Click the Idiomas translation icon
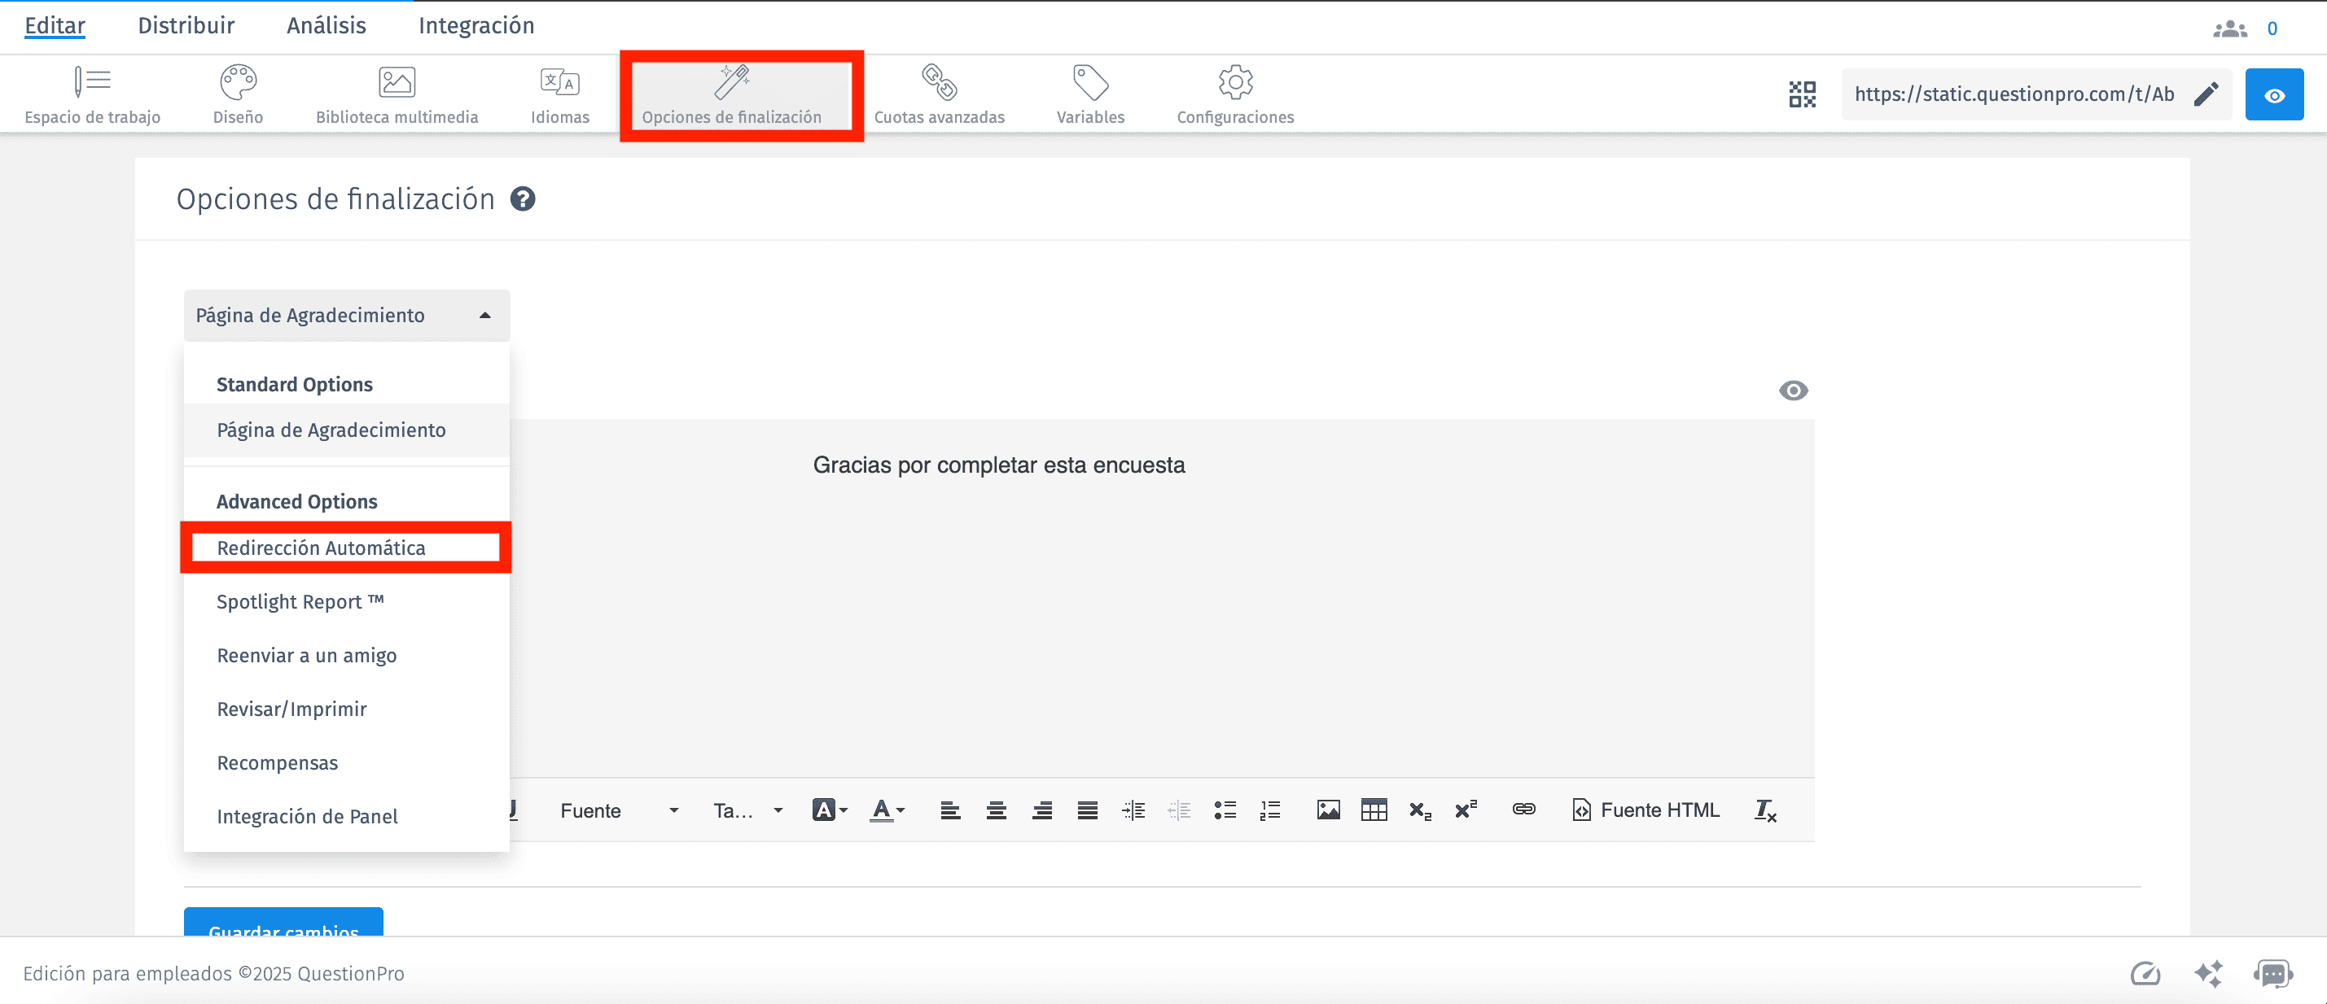 coord(559,82)
